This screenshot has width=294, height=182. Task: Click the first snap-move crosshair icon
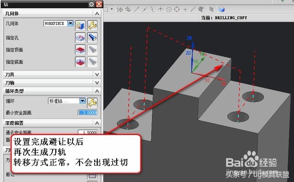point(120,9)
